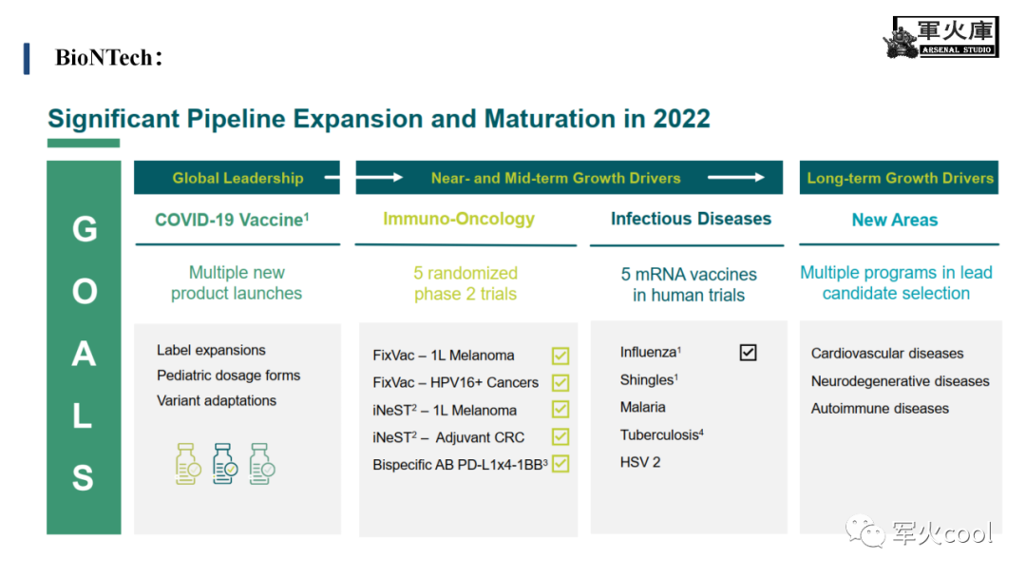This screenshot has height=578, width=1026.
Task: Click the COVID-19 Vaccine column heading
Action: pyautogui.click(x=232, y=220)
